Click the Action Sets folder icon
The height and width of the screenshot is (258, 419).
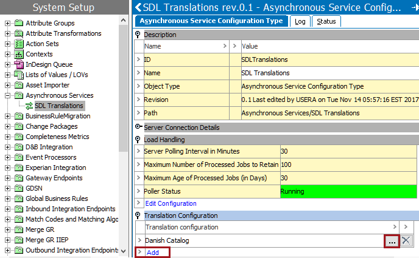[19, 44]
